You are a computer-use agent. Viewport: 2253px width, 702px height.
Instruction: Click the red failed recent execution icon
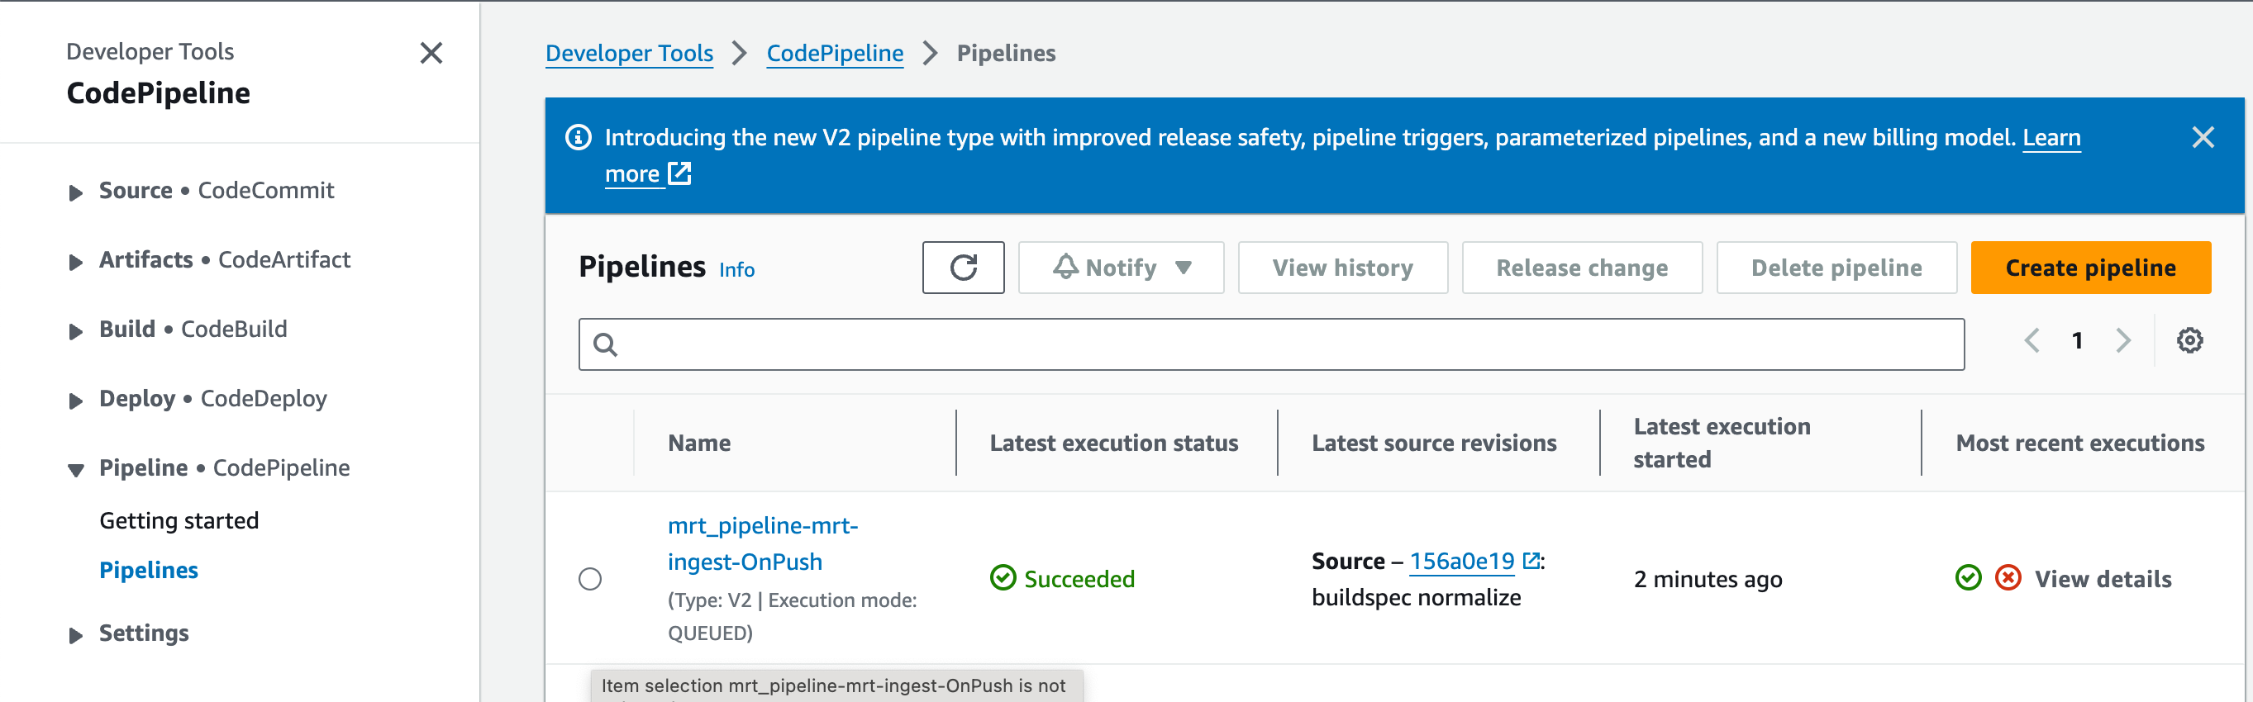pos(2008,578)
